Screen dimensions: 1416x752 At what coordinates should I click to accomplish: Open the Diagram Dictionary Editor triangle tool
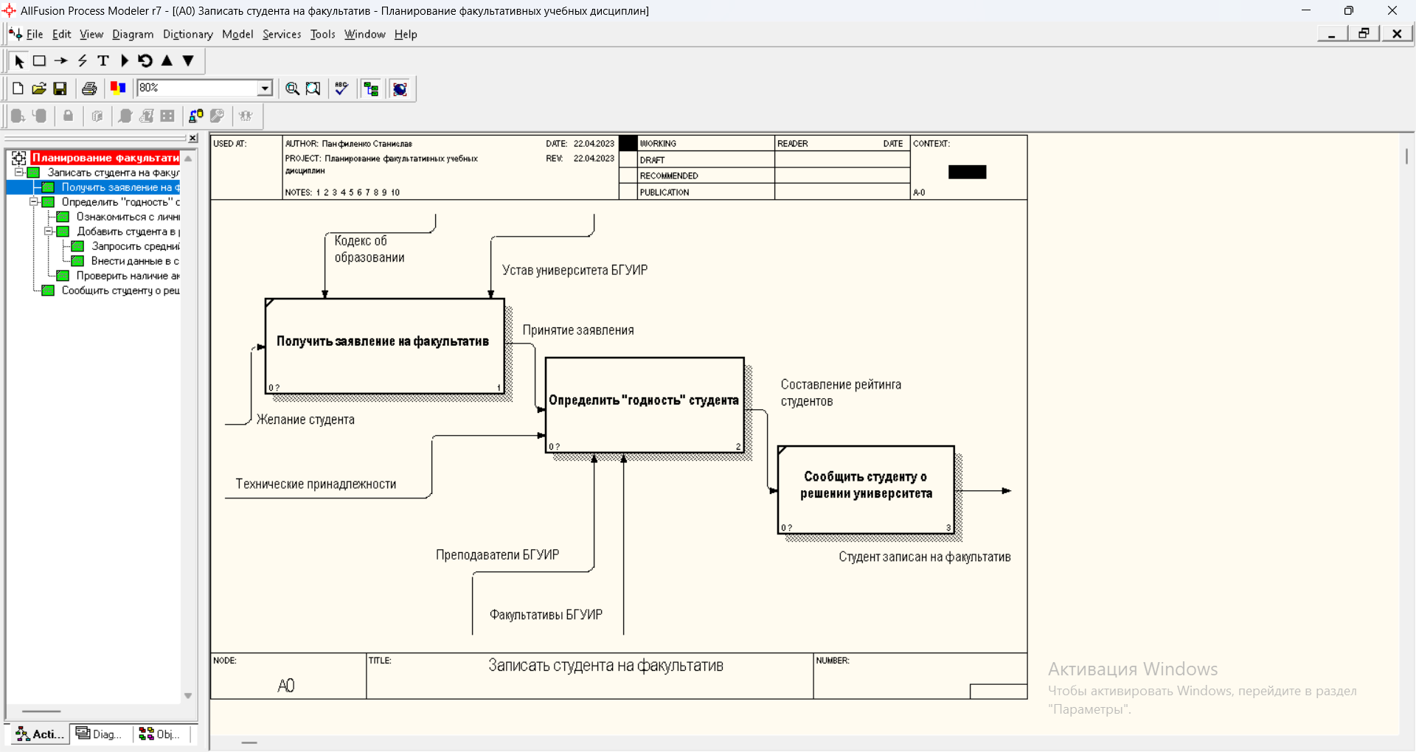point(125,61)
